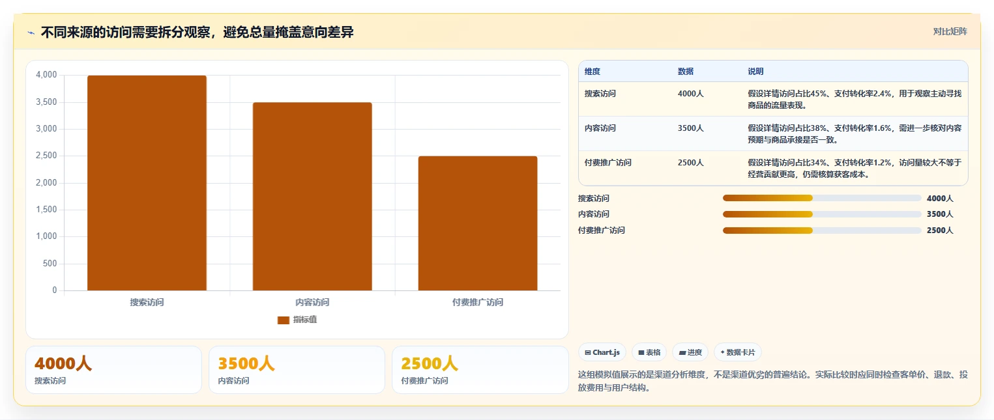The image size is (994, 420).
Task: Click the description mentioning 支付转化率1.6%
Action: point(855,133)
